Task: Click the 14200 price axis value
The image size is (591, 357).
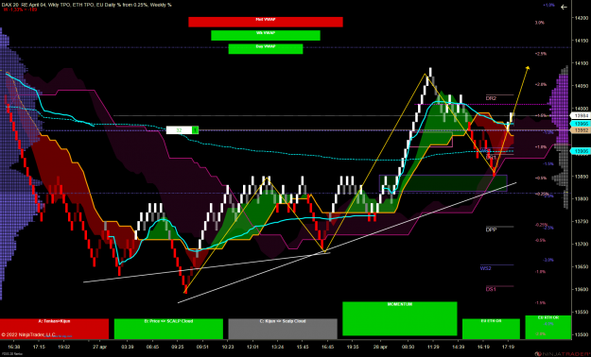Action: 582,18
